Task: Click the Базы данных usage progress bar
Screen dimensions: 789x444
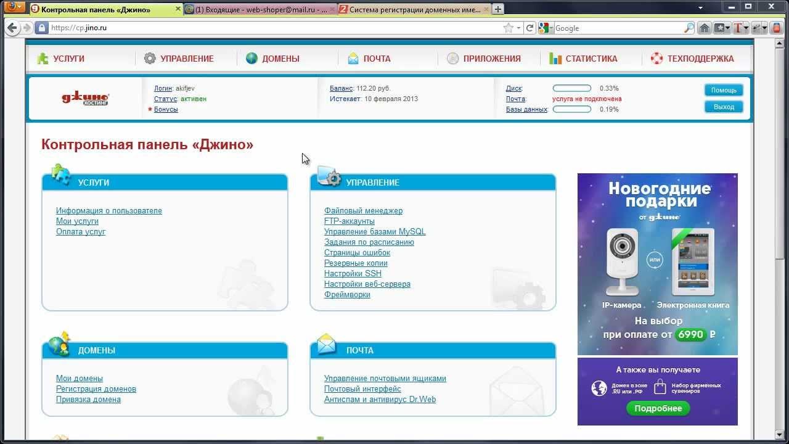Action: [571, 109]
